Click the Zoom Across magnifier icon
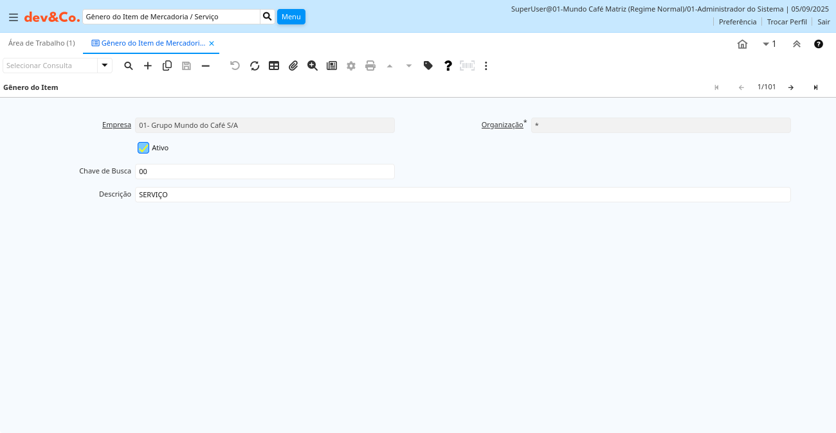Screen dimensions: 836x433 click(313, 66)
